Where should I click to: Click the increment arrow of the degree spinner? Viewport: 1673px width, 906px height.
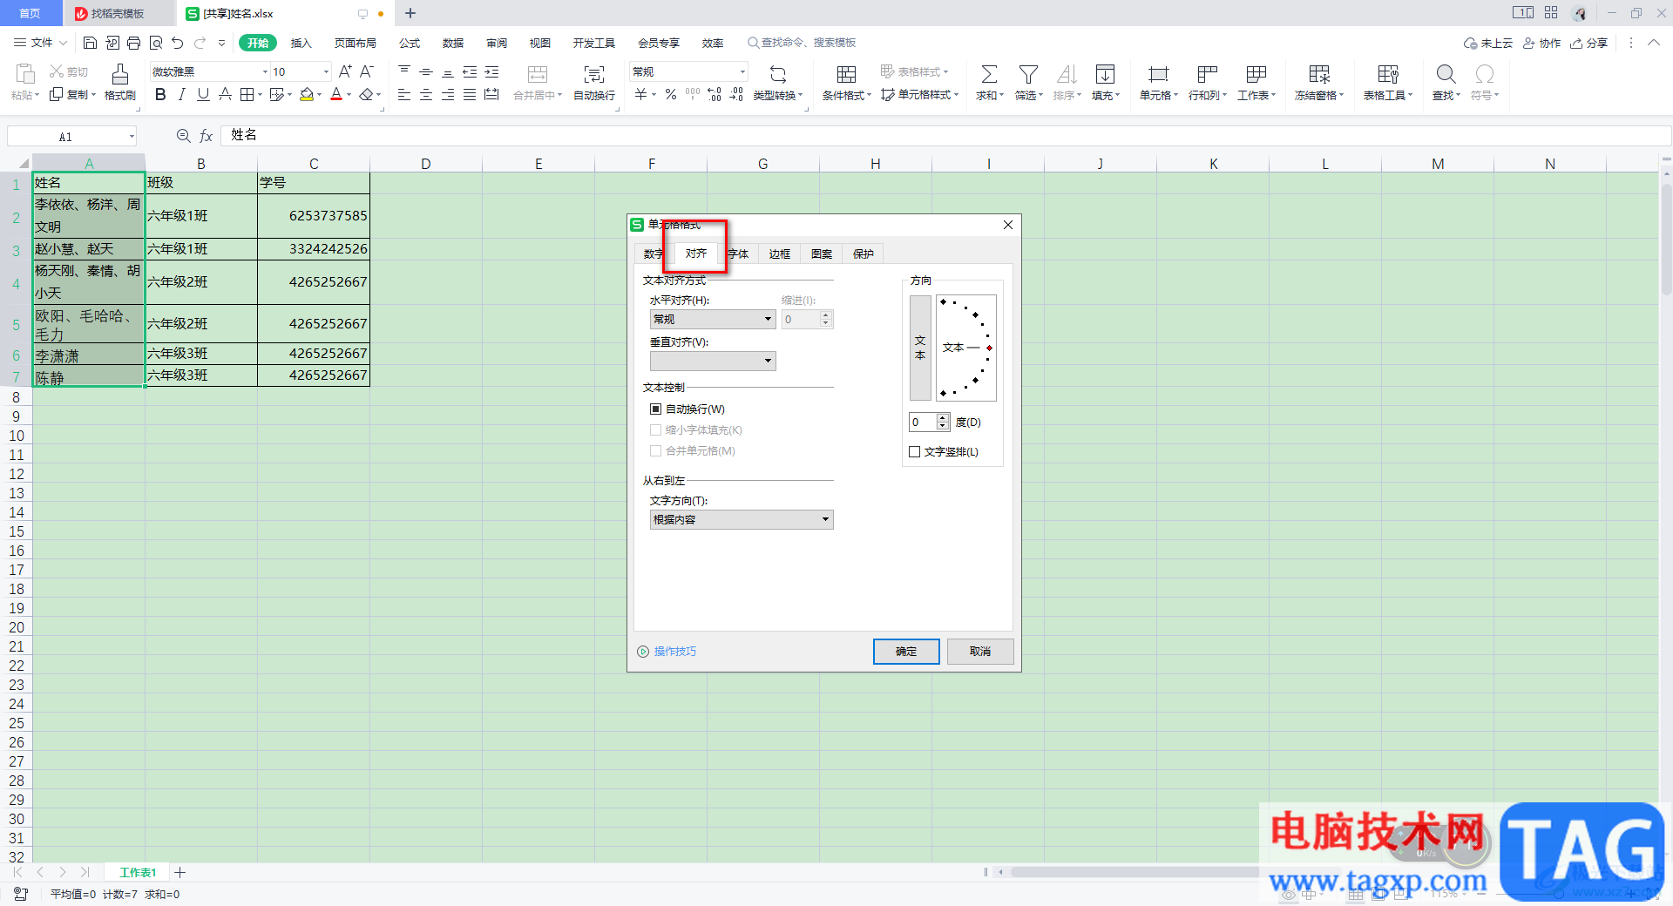tap(943, 417)
